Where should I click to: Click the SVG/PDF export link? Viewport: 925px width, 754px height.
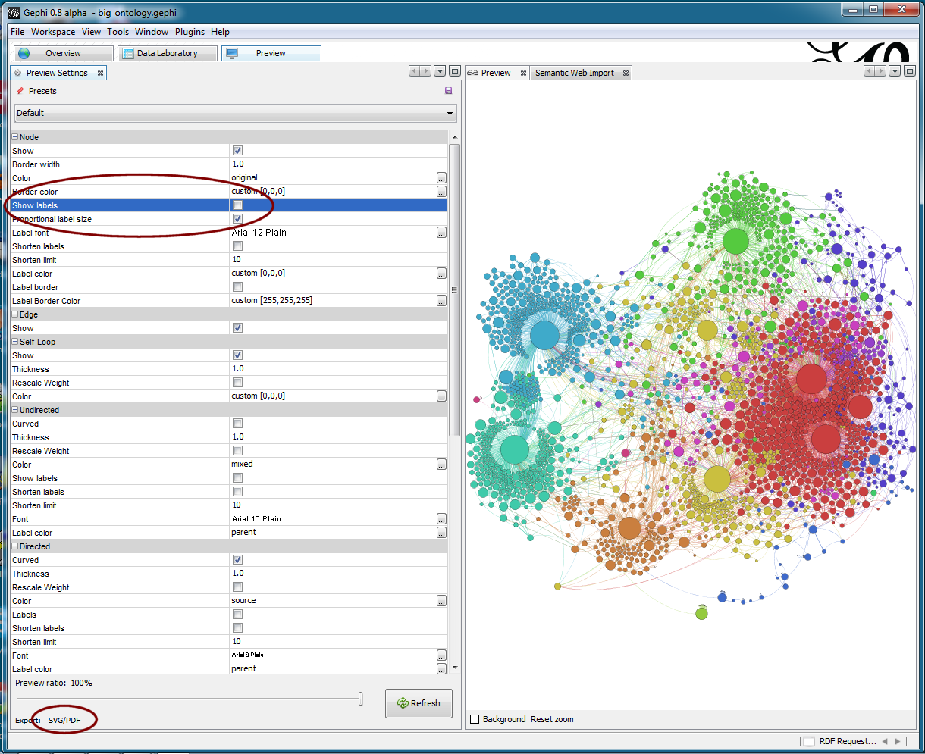64,720
